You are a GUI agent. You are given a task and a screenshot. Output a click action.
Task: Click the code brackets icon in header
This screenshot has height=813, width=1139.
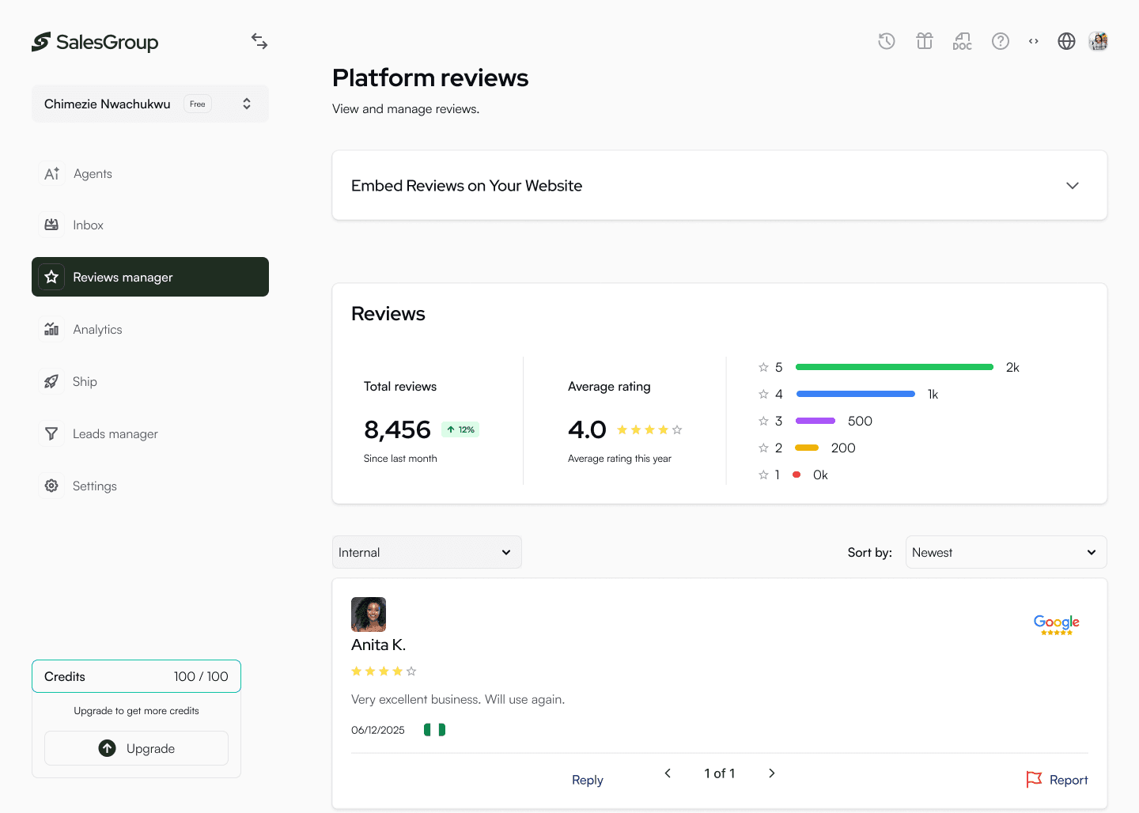pos(1033,41)
